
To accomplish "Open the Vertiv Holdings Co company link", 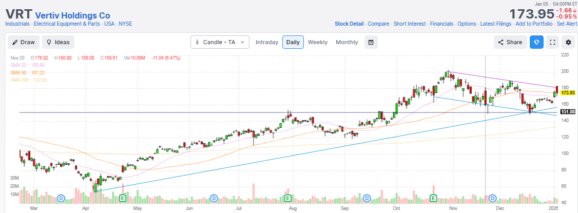I will click(x=72, y=15).
